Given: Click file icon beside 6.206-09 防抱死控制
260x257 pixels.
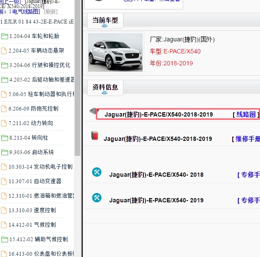Looking at the screenshot, I should [4, 109].
